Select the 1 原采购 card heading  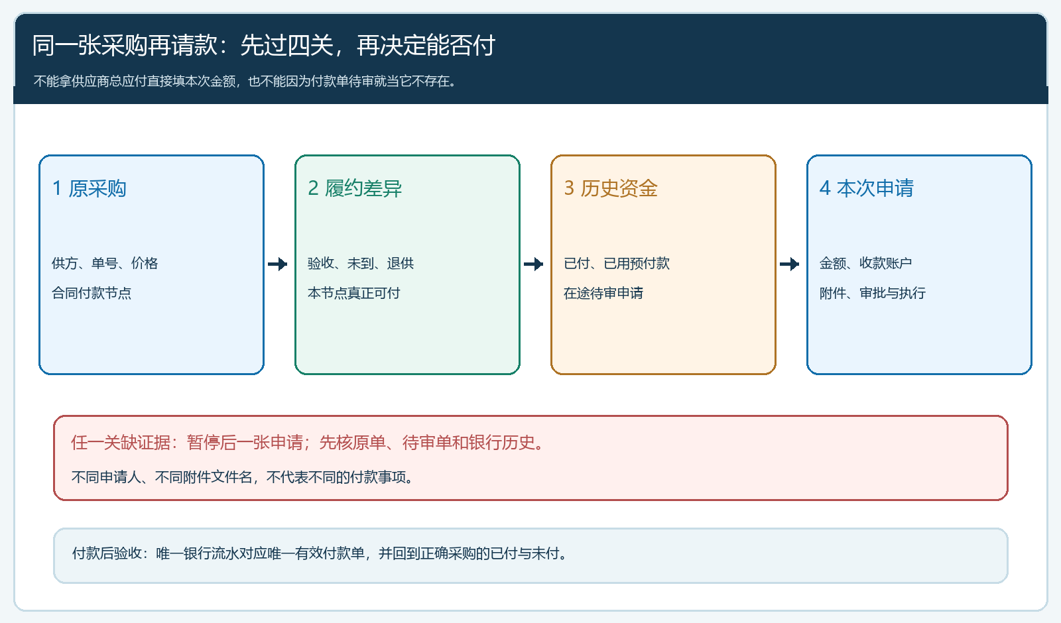click(x=90, y=188)
